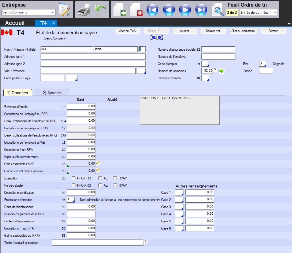Screen dimensions: 292x253
Task: Expand the Ordre de tri dropdown
Action: 258,13
